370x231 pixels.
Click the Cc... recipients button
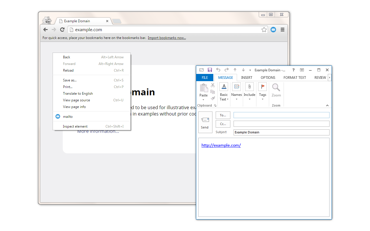[223, 124]
